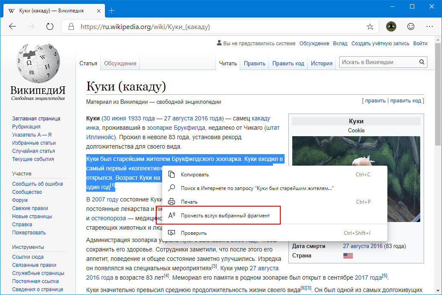442x295 pixels.
Task: Open Рубрикация sidebar link
Action: point(26,127)
